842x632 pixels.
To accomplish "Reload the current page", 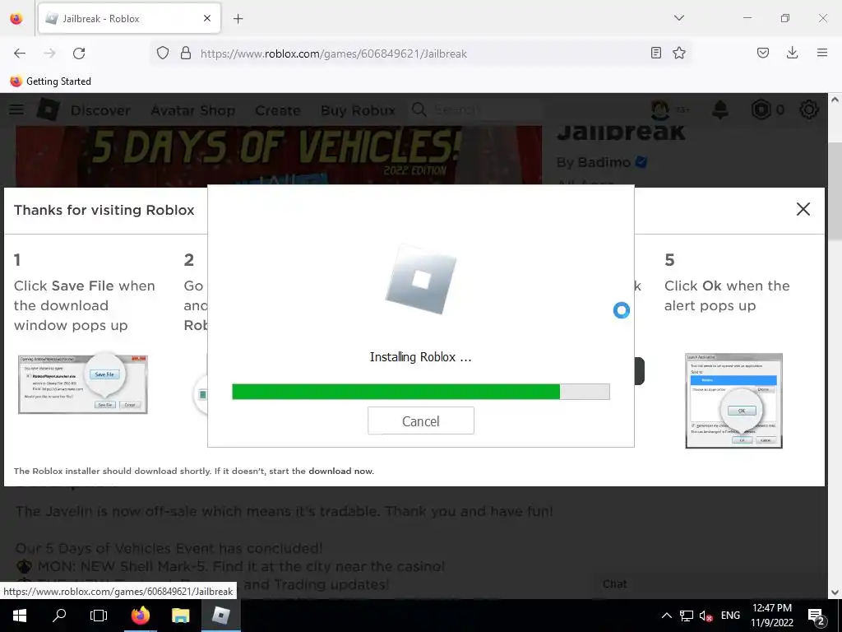I will 79,53.
